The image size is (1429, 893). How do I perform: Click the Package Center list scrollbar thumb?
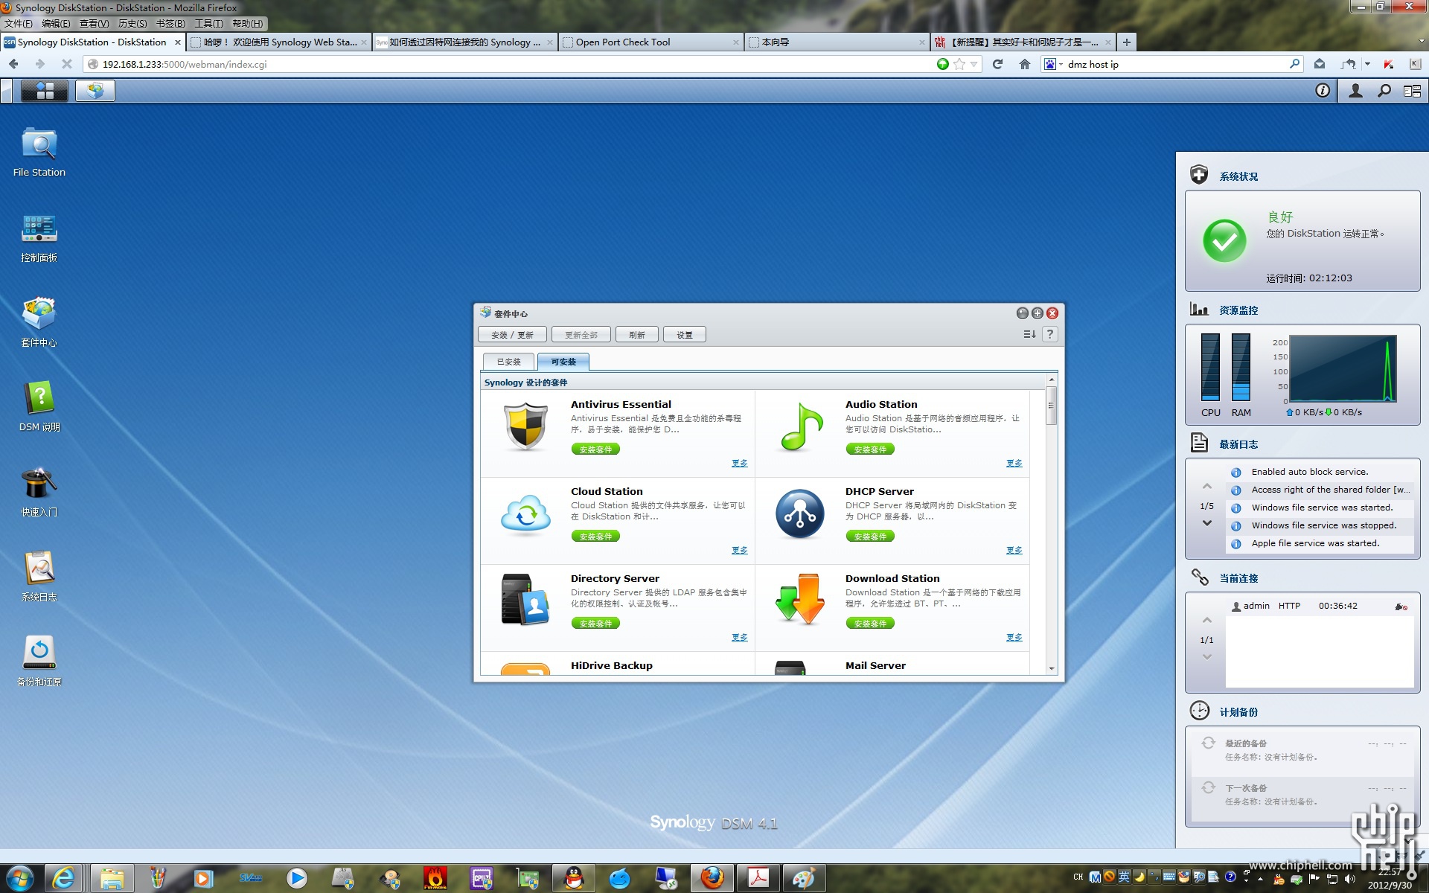click(1052, 405)
